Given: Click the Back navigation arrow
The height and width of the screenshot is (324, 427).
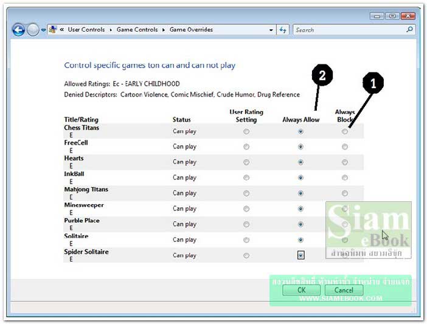Looking at the screenshot, I should click(18, 30).
